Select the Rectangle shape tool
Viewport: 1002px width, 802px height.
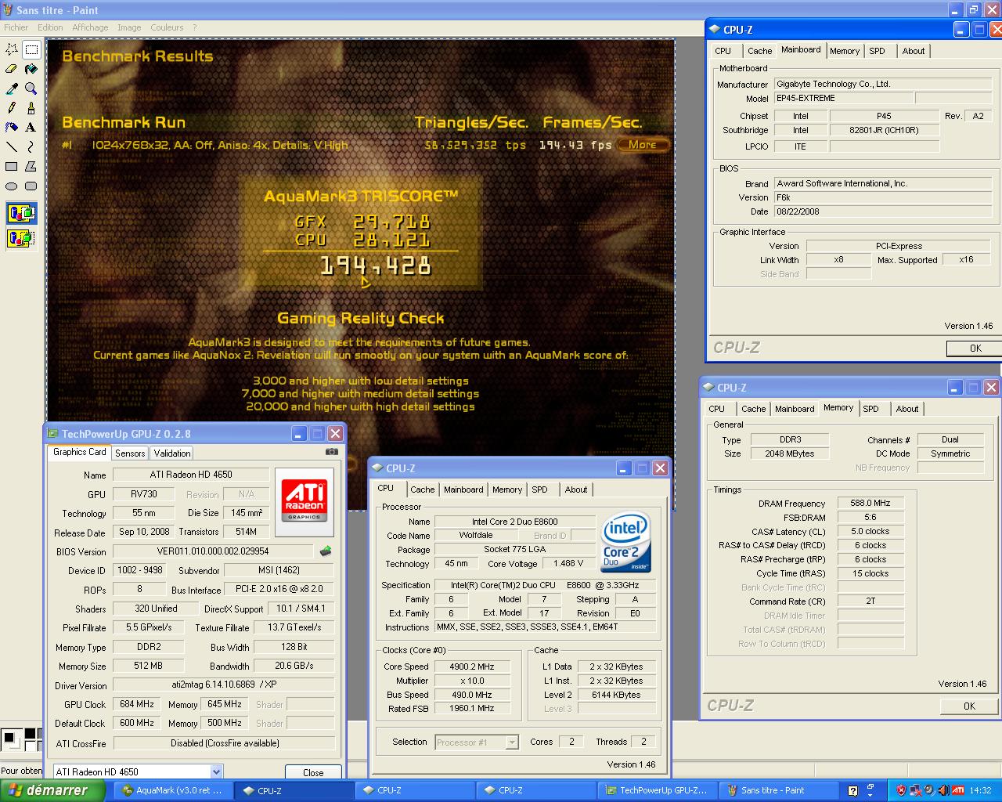pos(12,166)
